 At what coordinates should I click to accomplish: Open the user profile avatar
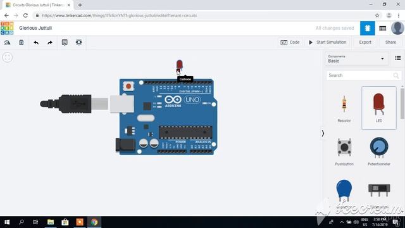coord(397,28)
